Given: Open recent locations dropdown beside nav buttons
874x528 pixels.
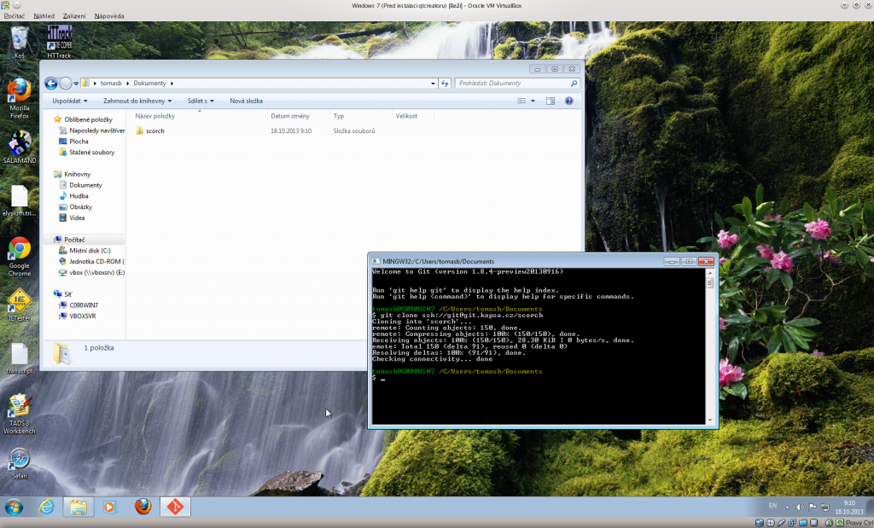Looking at the screenshot, I should [76, 84].
